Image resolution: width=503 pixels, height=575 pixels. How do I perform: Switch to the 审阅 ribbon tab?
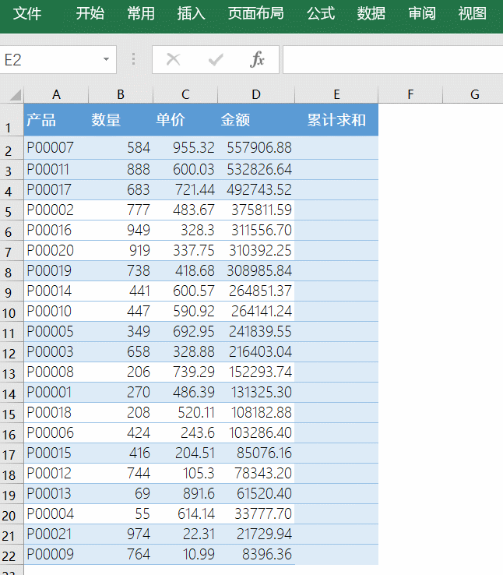422,13
